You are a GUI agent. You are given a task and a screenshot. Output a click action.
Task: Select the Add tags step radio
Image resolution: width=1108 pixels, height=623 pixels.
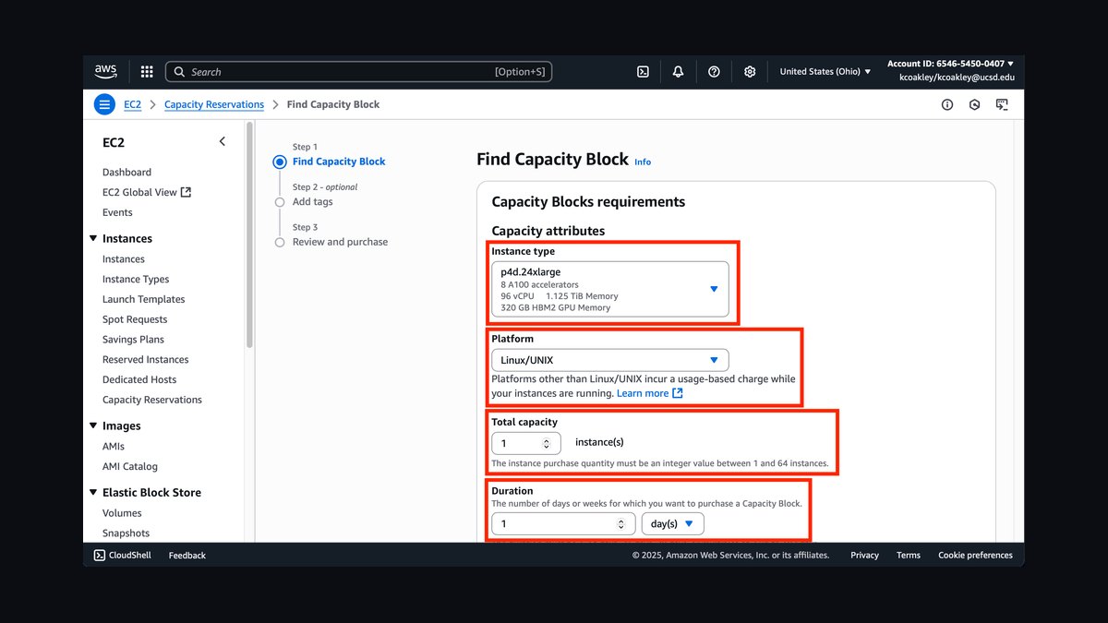coord(280,201)
